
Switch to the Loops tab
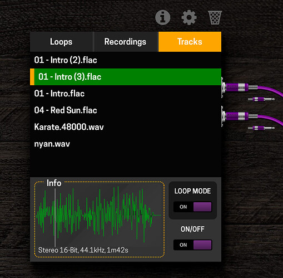click(x=61, y=42)
